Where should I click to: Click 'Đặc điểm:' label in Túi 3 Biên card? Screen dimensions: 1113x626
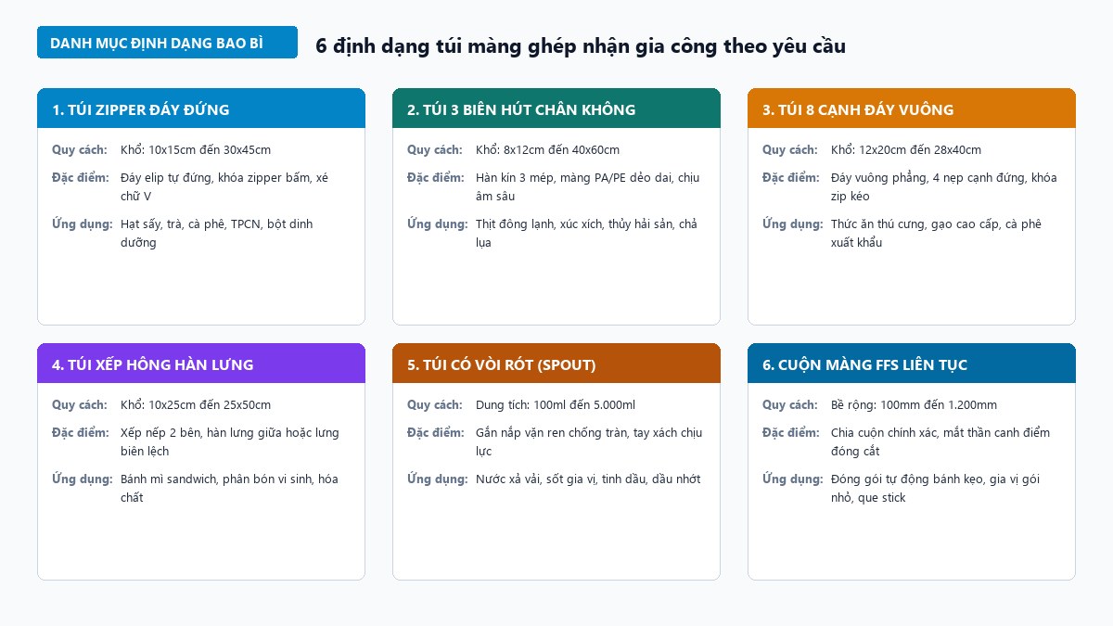436,177
